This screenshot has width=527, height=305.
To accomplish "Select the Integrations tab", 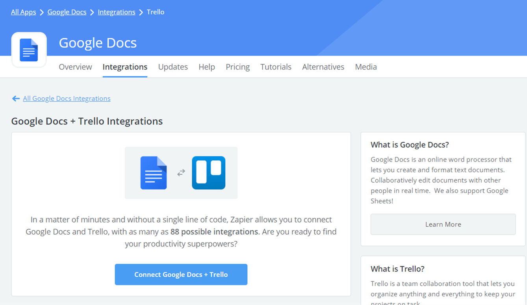I will click(x=125, y=67).
